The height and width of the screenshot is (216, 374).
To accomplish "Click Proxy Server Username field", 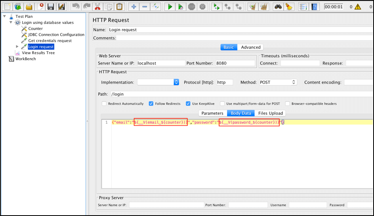I will [x=308, y=205].
